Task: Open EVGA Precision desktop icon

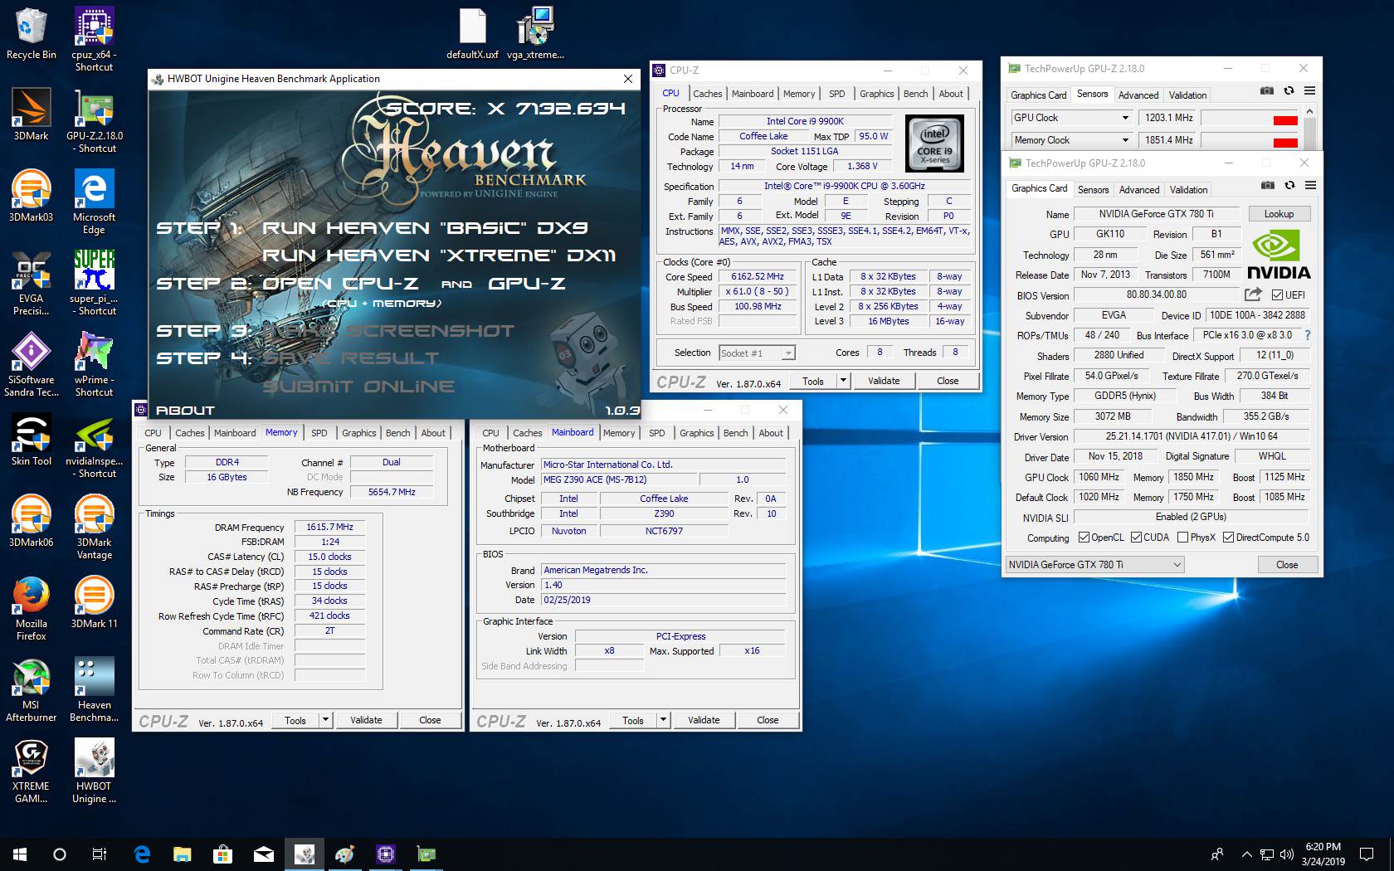Action: pos(32,283)
